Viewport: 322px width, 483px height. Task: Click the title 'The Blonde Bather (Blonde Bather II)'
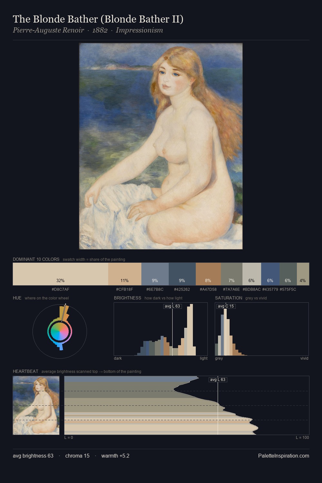click(98, 19)
